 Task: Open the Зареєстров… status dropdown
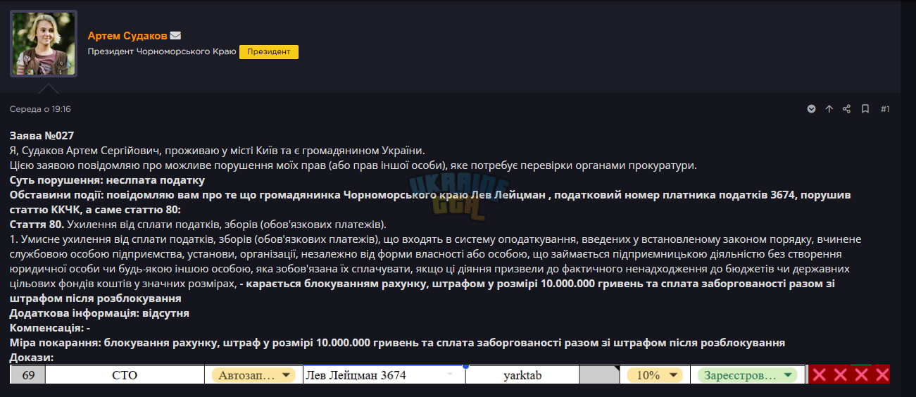pos(747,375)
